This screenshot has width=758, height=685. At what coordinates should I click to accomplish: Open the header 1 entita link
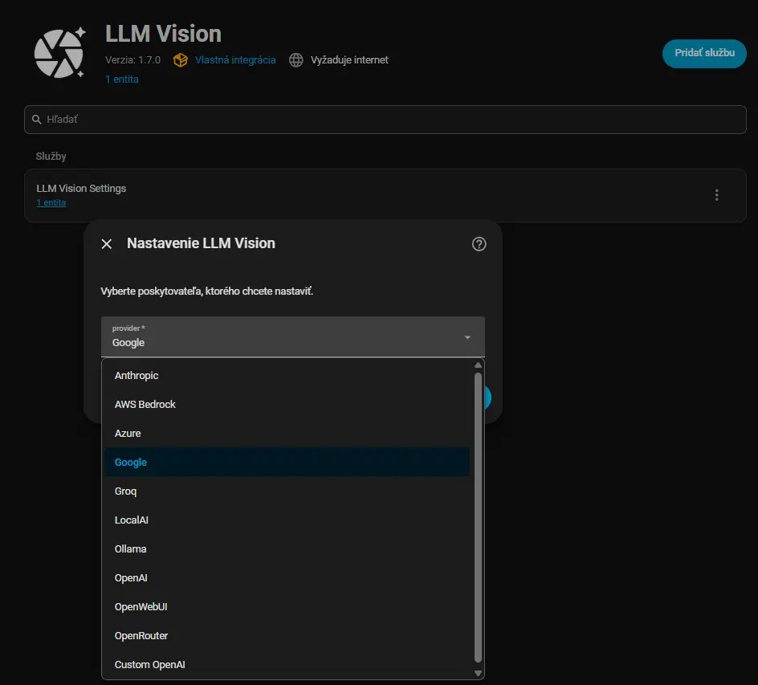pos(122,80)
